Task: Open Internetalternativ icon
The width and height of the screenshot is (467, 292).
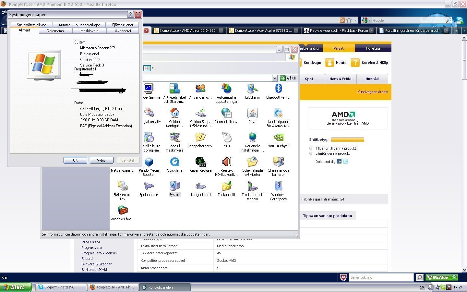Action: 226,116
